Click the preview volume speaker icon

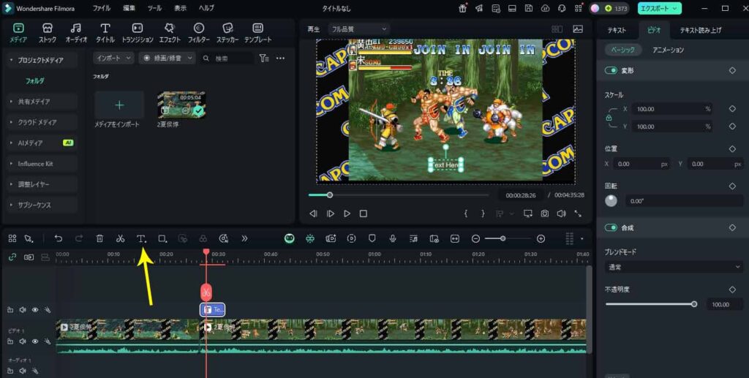(x=561, y=213)
